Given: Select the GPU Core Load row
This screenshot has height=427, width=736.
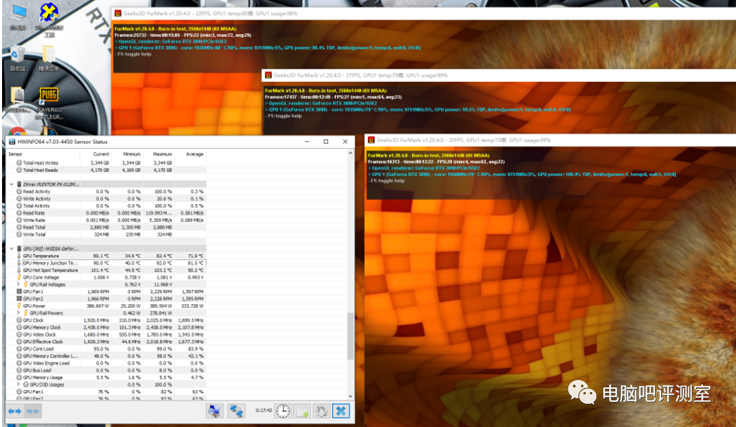Looking at the screenshot, I should click(106, 349).
